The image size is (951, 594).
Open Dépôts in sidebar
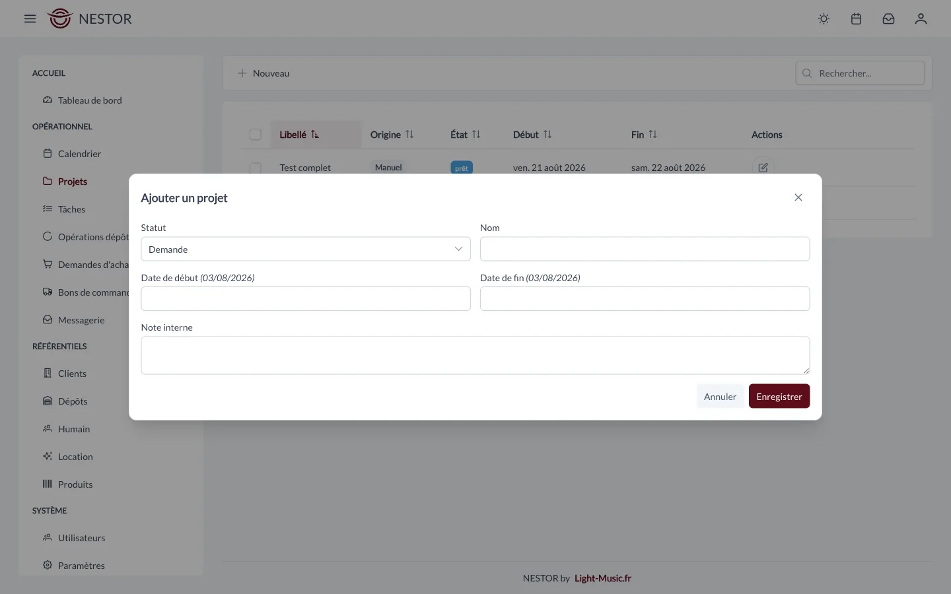pyautogui.click(x=65, y=401)
